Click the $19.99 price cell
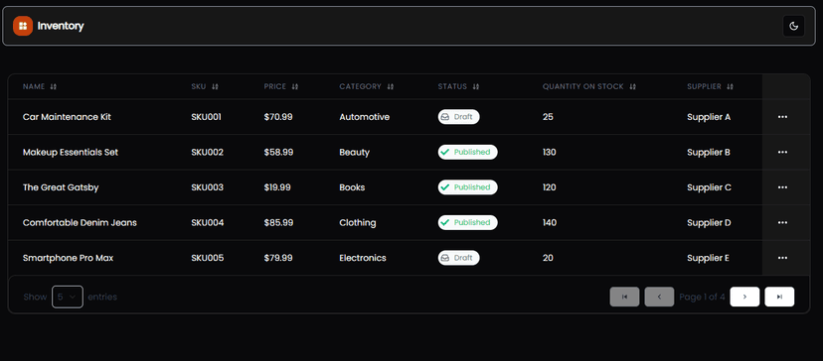The width and height of the screenshot is (823, 361). (x=277, y=187)
